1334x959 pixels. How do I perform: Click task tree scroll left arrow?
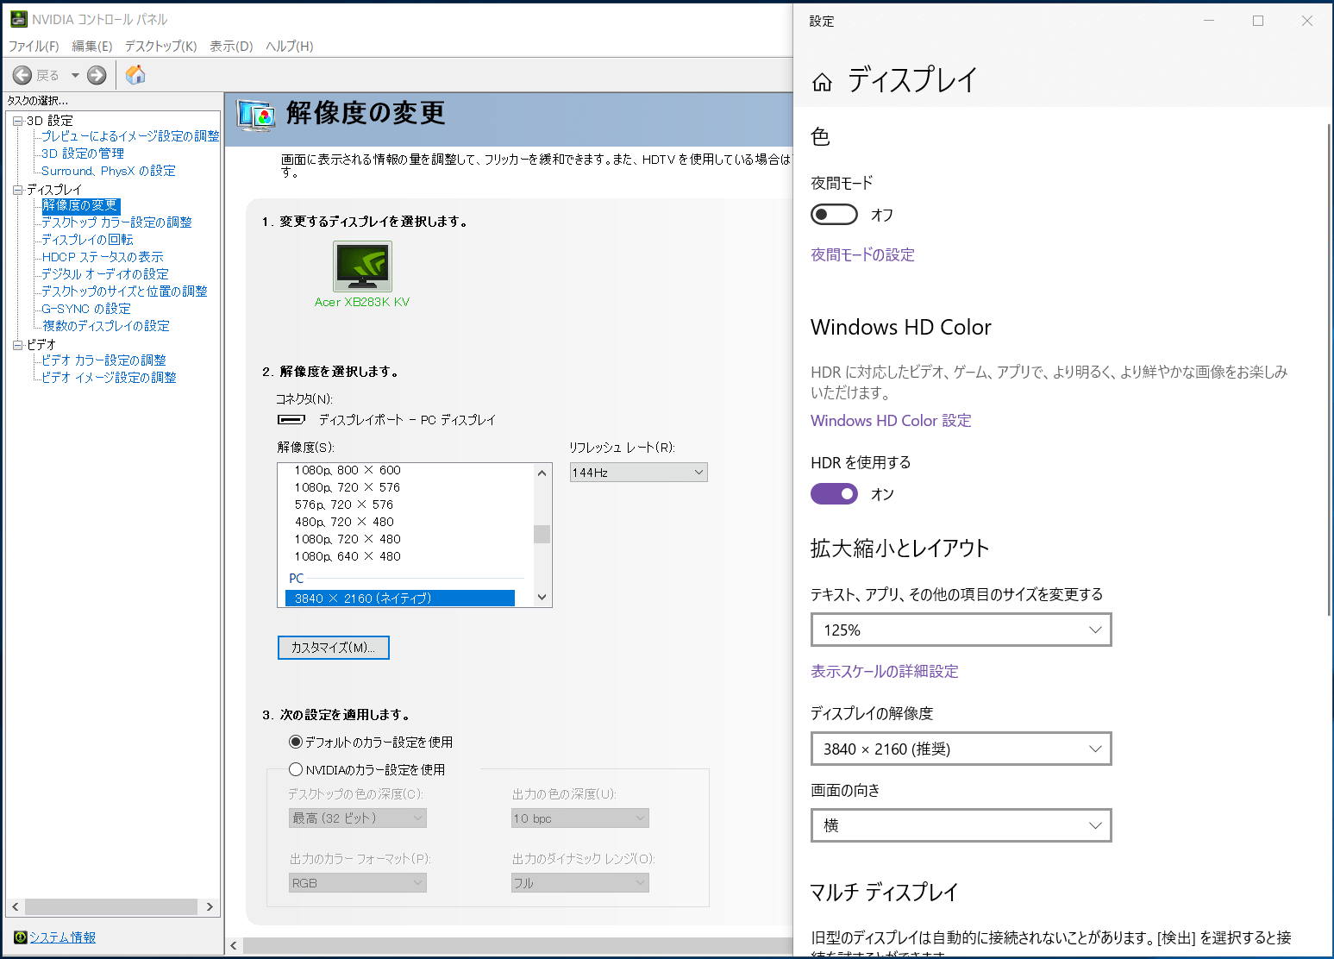[x=16, y=906]
